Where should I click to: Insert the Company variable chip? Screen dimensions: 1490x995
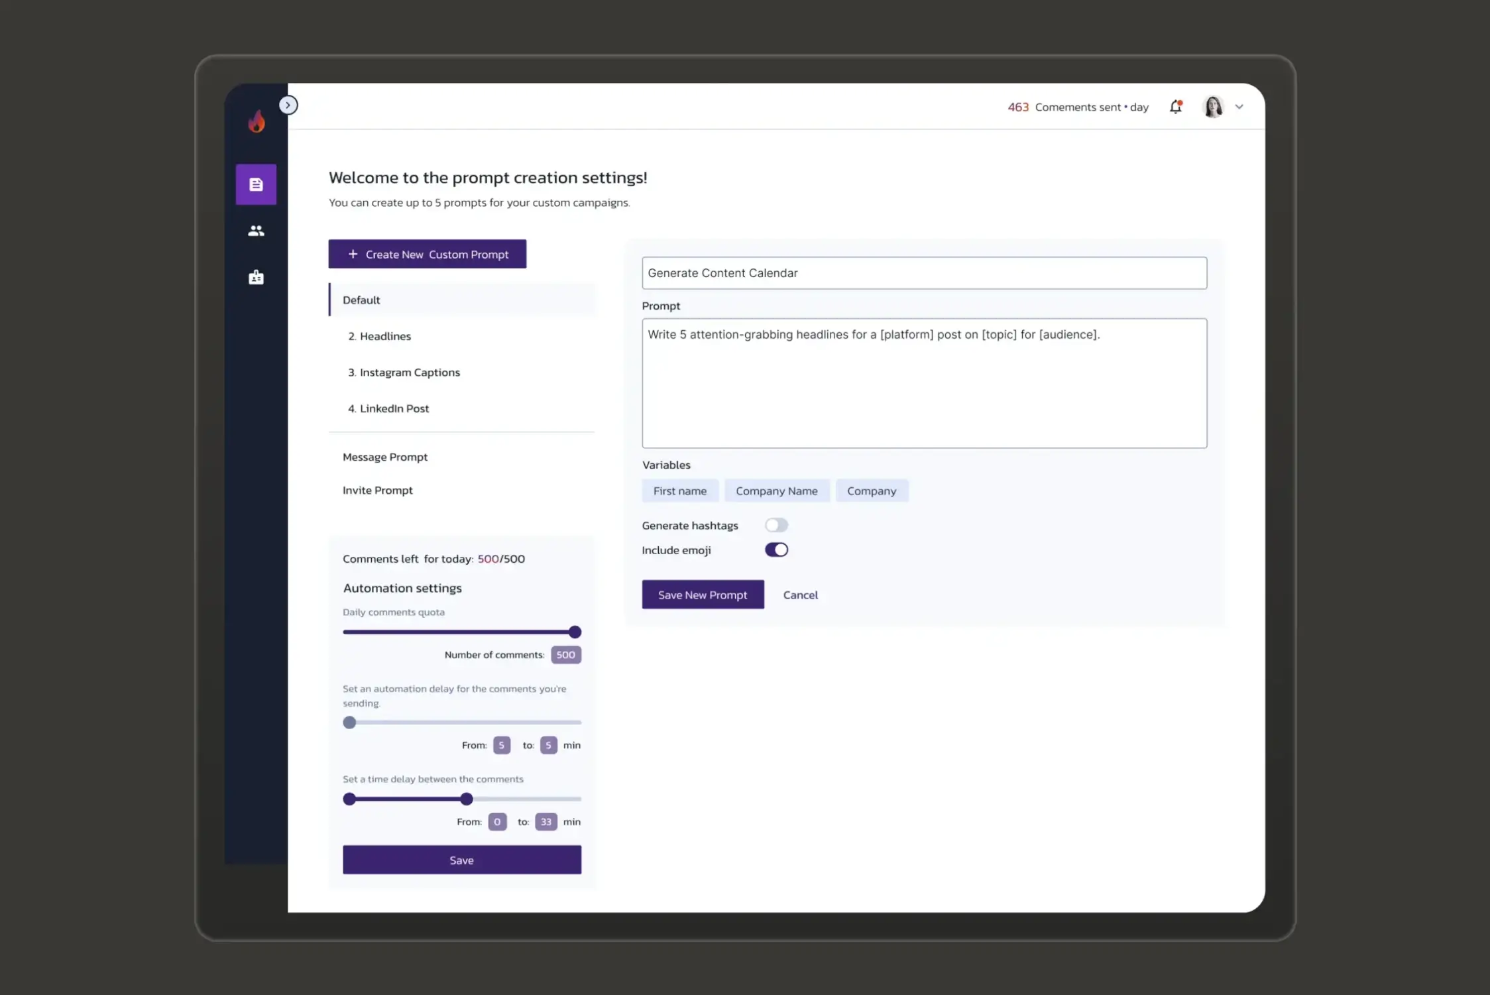pos(872,491)
